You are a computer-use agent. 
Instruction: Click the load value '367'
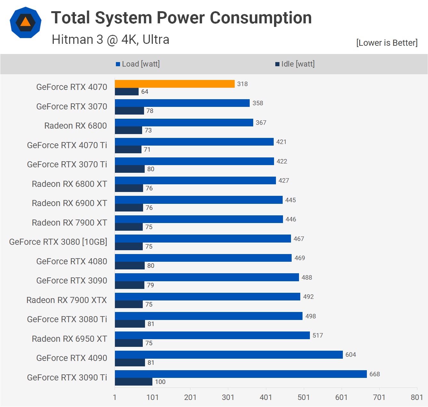point(261,123)
